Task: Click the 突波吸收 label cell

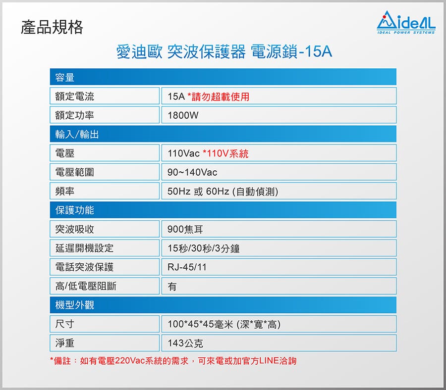Action: pos(105,229)
